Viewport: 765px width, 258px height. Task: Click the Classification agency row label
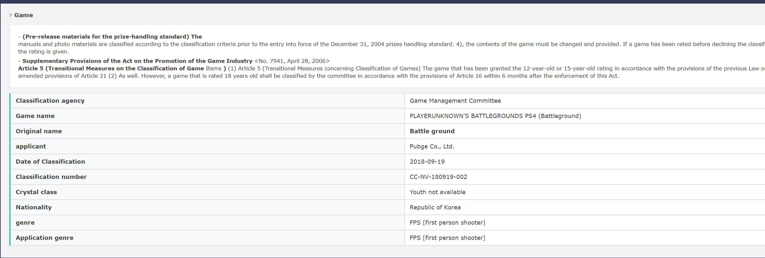point(50,101)
